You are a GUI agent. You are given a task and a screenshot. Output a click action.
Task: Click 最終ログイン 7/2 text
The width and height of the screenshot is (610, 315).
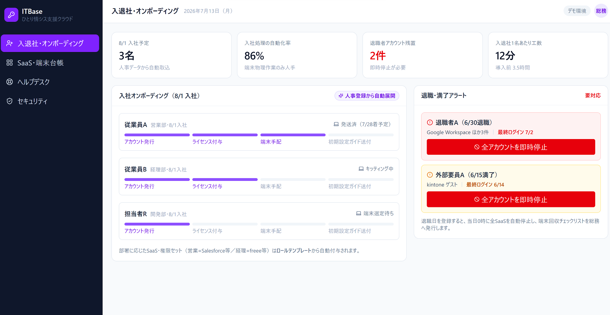pos(515,132)
